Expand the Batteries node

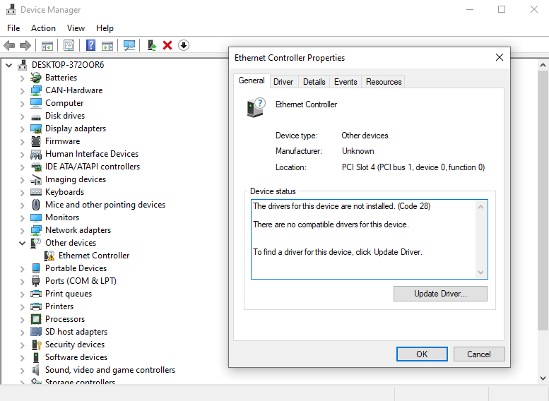click(23, 78)
